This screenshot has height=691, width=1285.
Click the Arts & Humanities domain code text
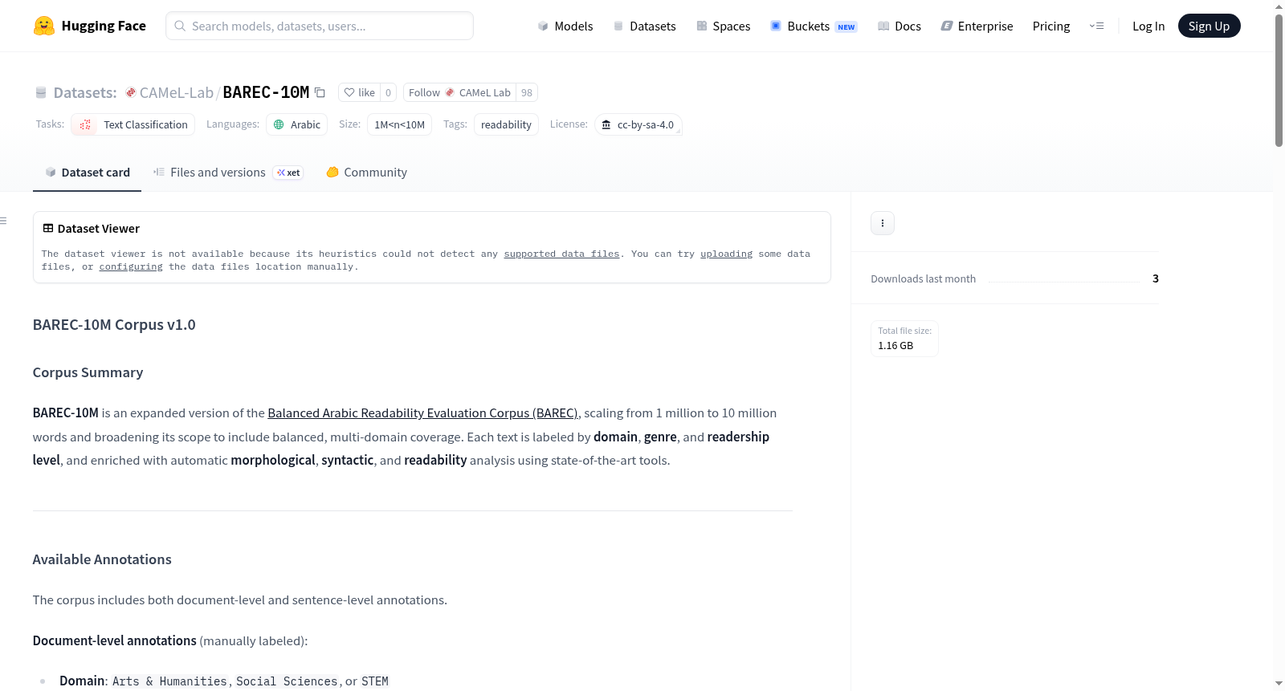(x=169, y=681)
